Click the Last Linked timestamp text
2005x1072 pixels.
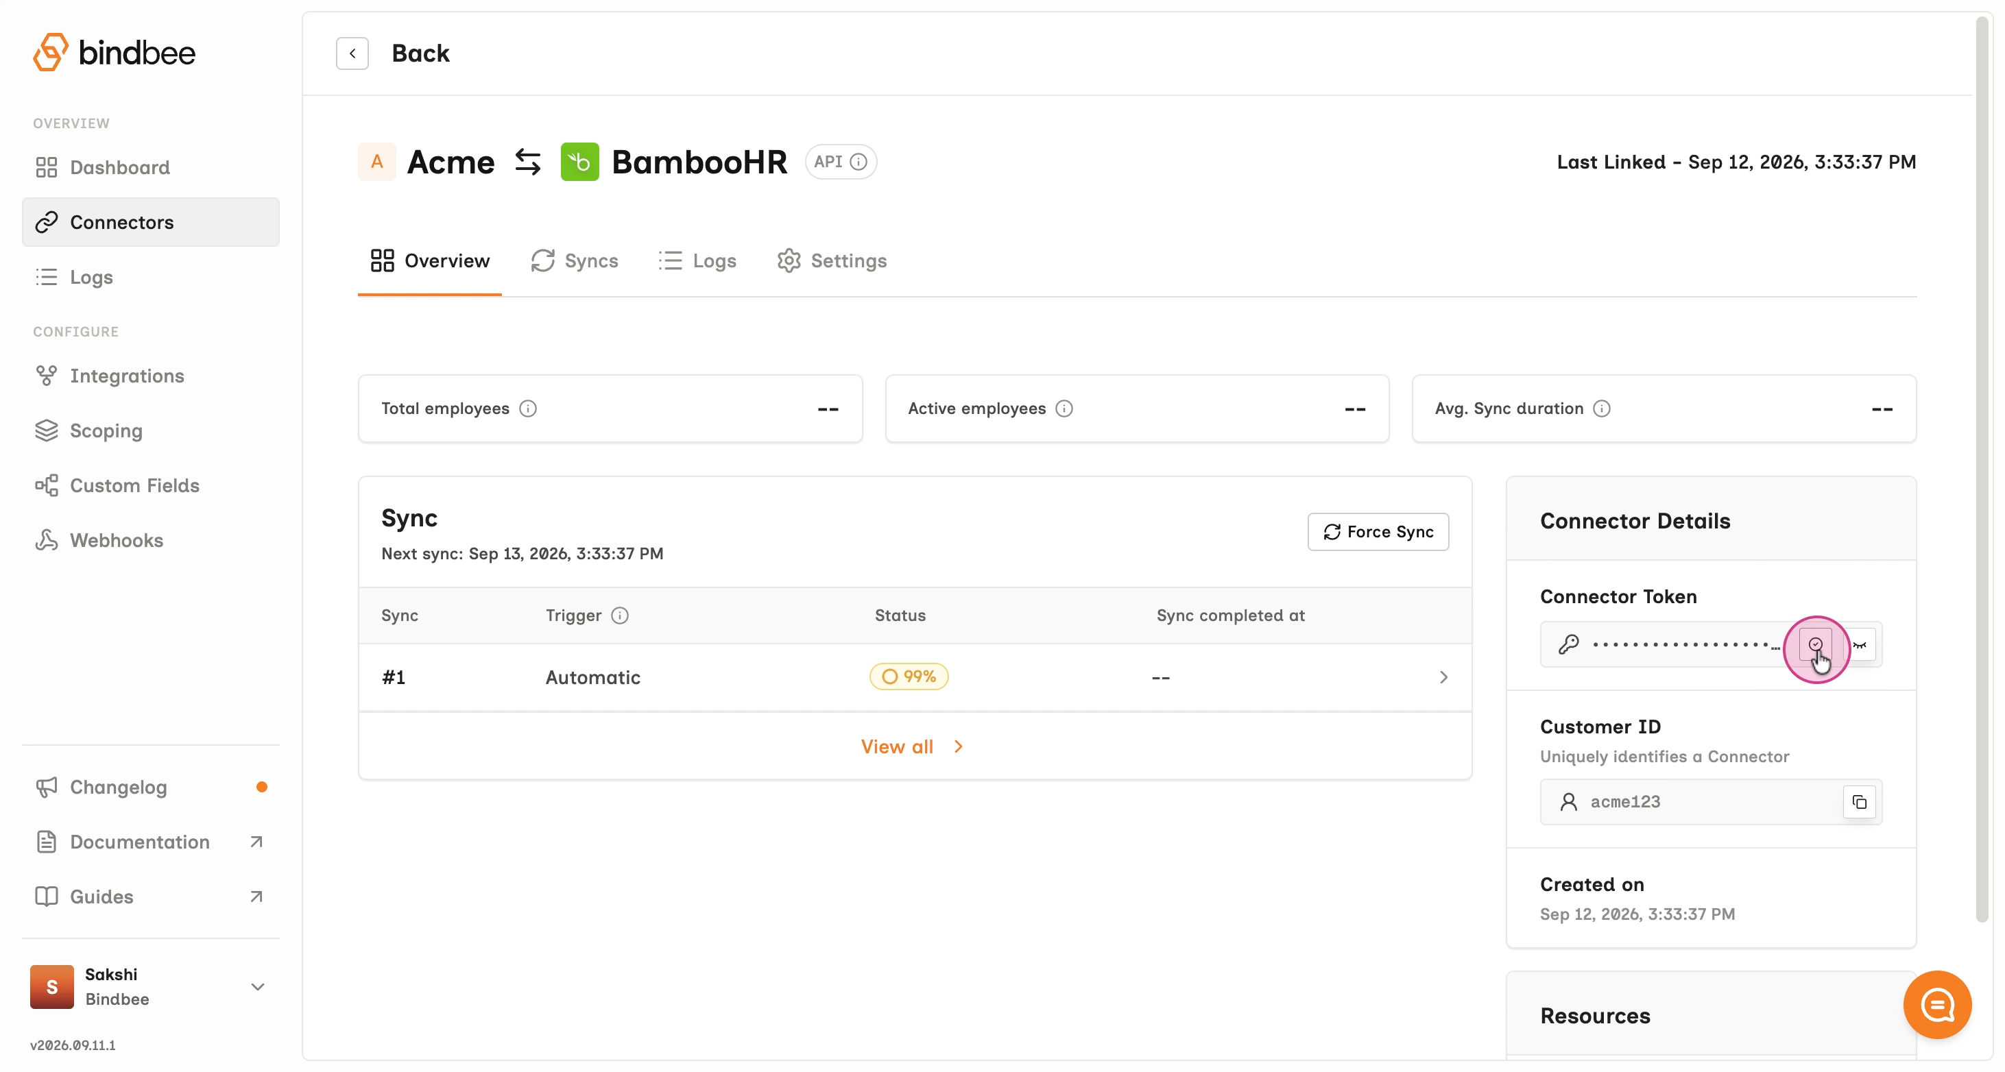[x=1736, y=162]
